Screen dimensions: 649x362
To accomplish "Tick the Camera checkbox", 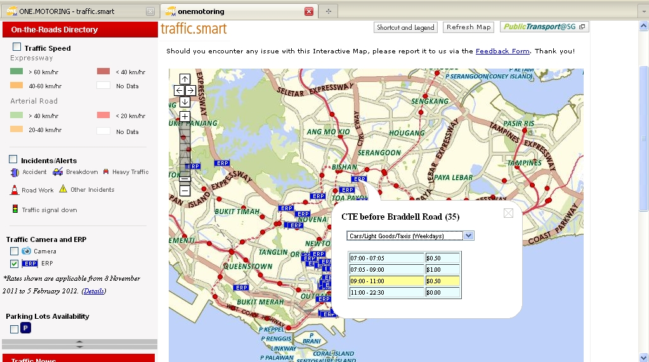I will click(14, 251).
